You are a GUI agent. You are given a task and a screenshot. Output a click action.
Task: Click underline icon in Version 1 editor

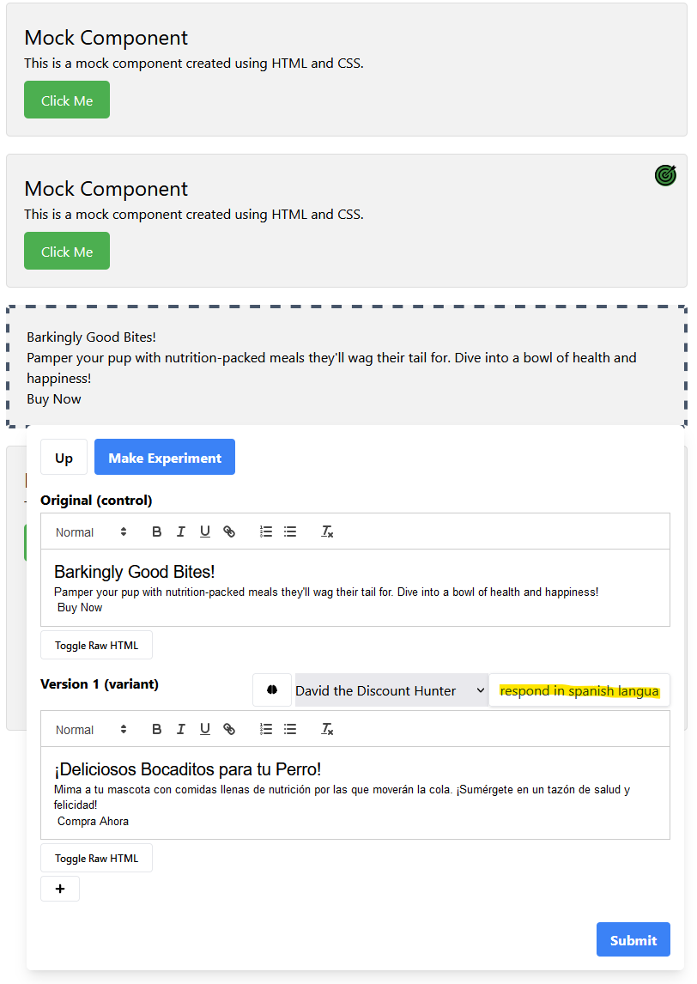[x=205, y=730]
